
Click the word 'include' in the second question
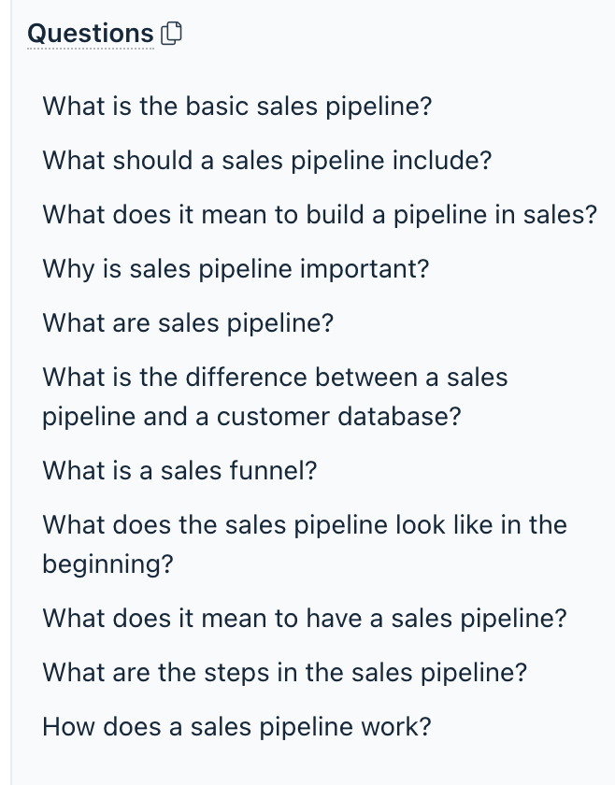pyautogui.click(x=437, y=160)
